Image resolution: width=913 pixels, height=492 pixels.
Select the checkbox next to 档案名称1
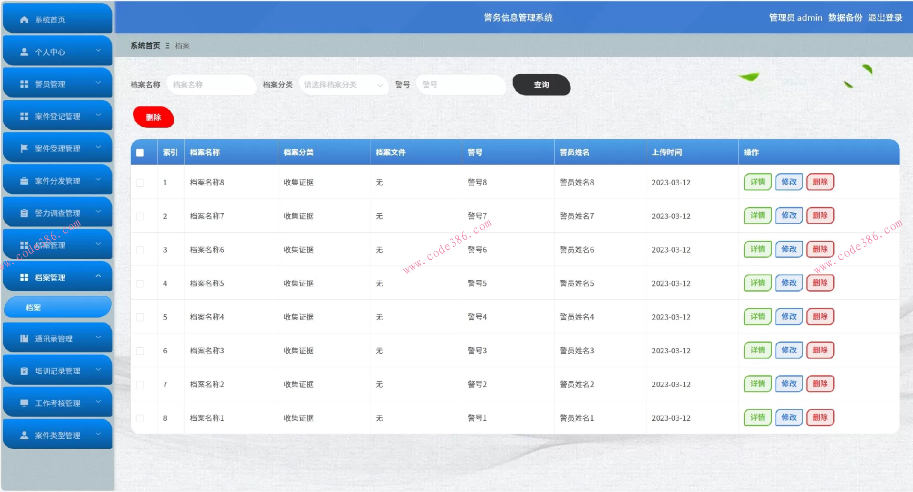(140, 418)
